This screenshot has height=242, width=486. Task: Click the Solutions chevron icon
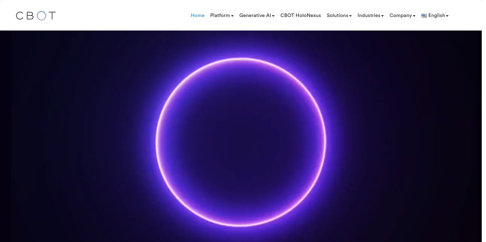[350, 16]
